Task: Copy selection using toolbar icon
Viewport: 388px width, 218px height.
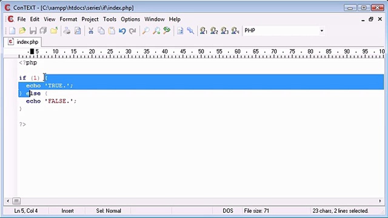Action: click(x=101, y=31)
